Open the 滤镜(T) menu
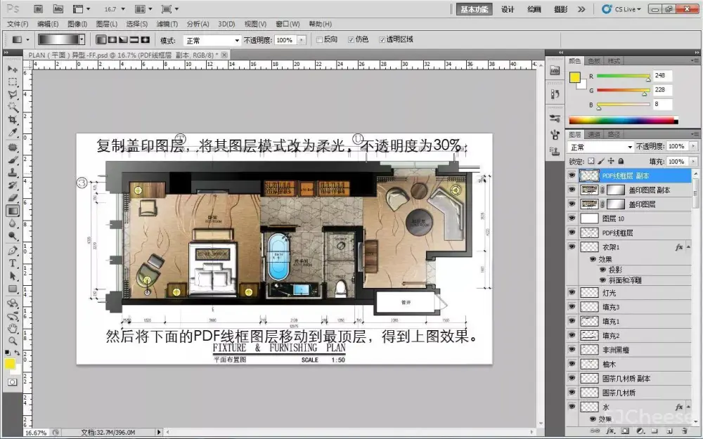This screenshot has height=439, width=703. tap(167, 24)
